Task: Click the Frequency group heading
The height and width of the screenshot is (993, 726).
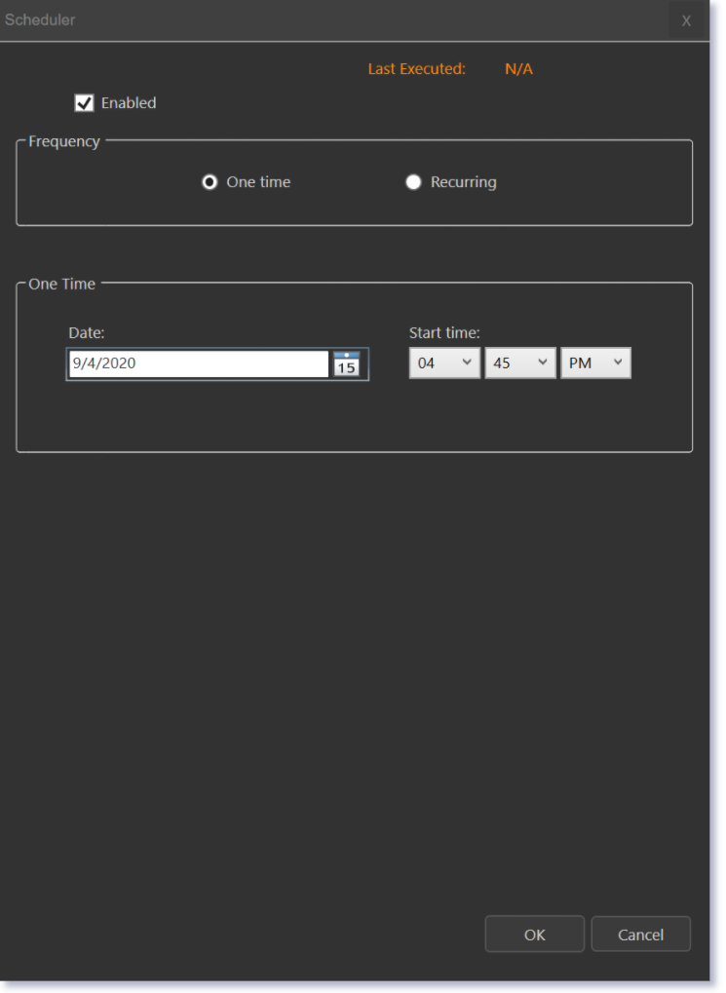Action: coord(64,141)
